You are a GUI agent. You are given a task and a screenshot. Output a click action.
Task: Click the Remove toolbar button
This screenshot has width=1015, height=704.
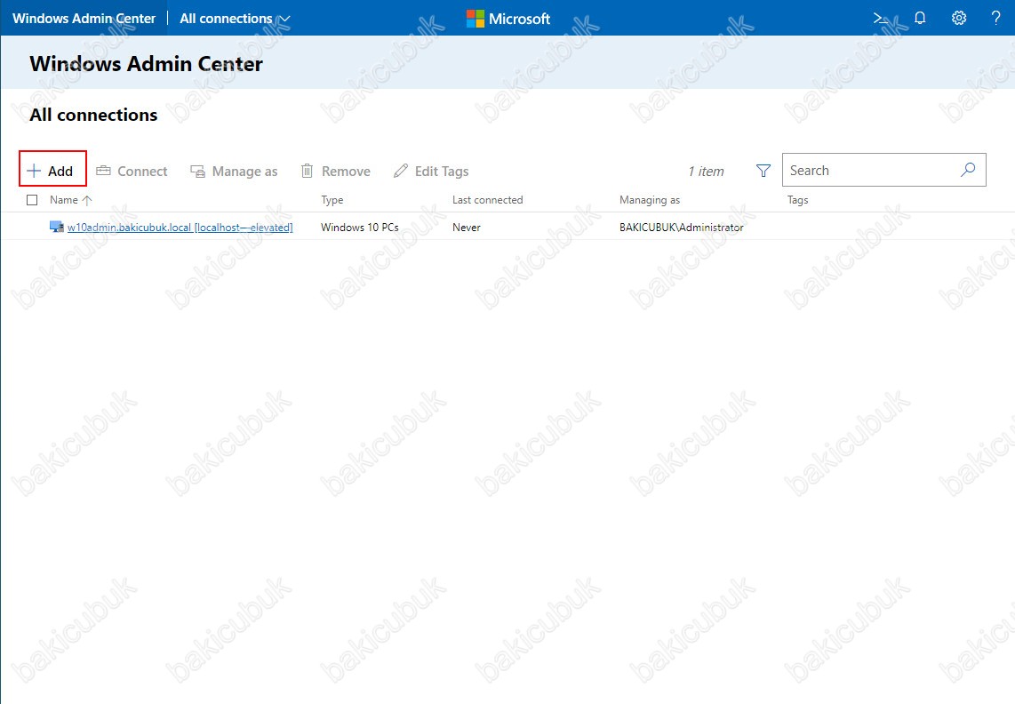click(x=336, y=171)
